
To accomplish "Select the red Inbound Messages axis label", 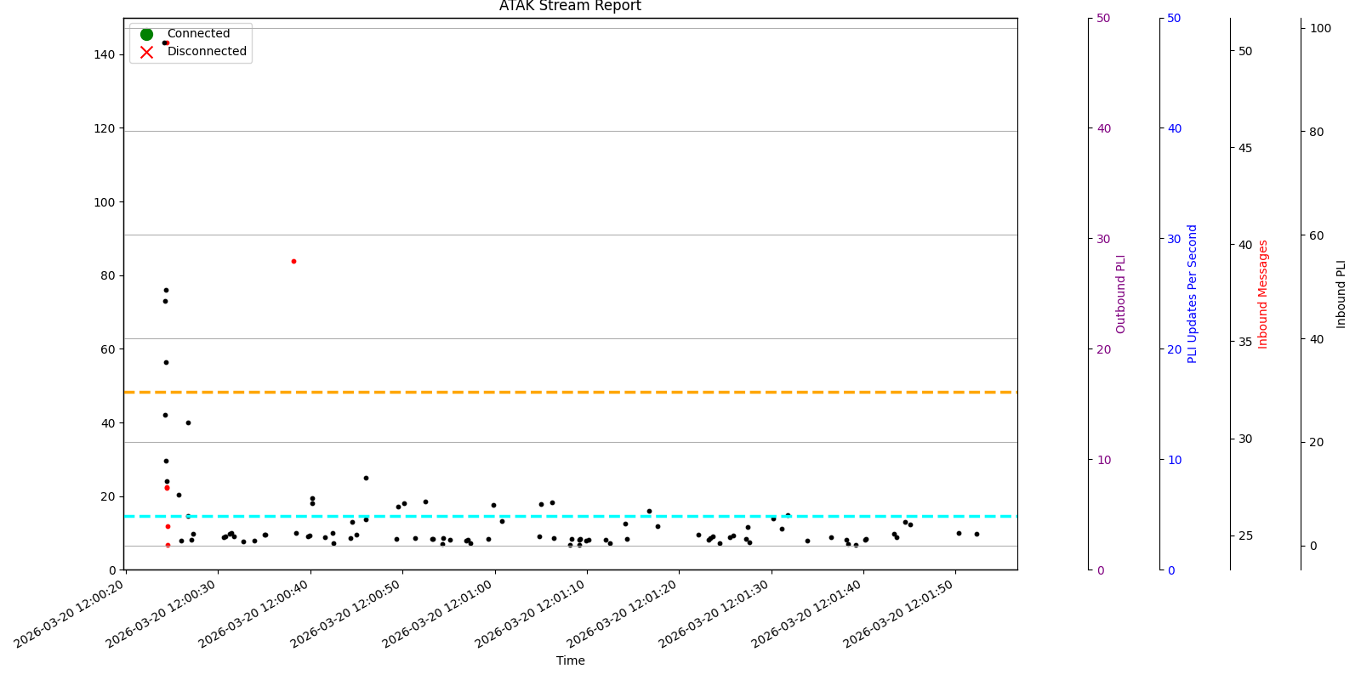I will point(1263,293).
